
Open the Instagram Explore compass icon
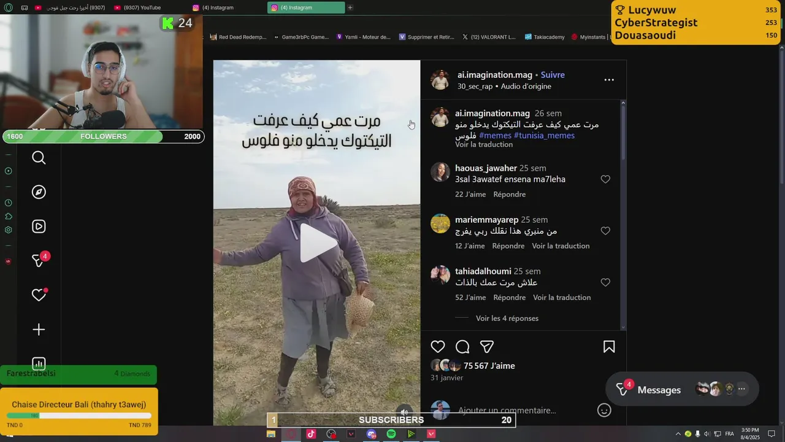(39, 192)
